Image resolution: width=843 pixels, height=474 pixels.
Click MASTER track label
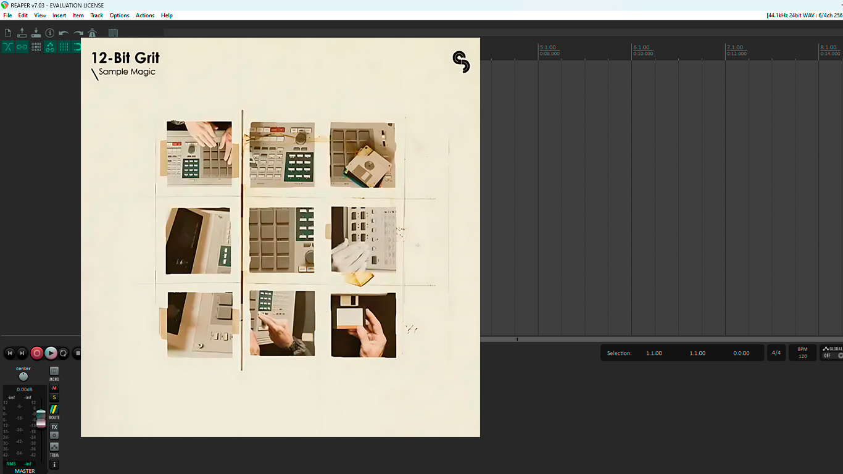(x=25, y=471)
